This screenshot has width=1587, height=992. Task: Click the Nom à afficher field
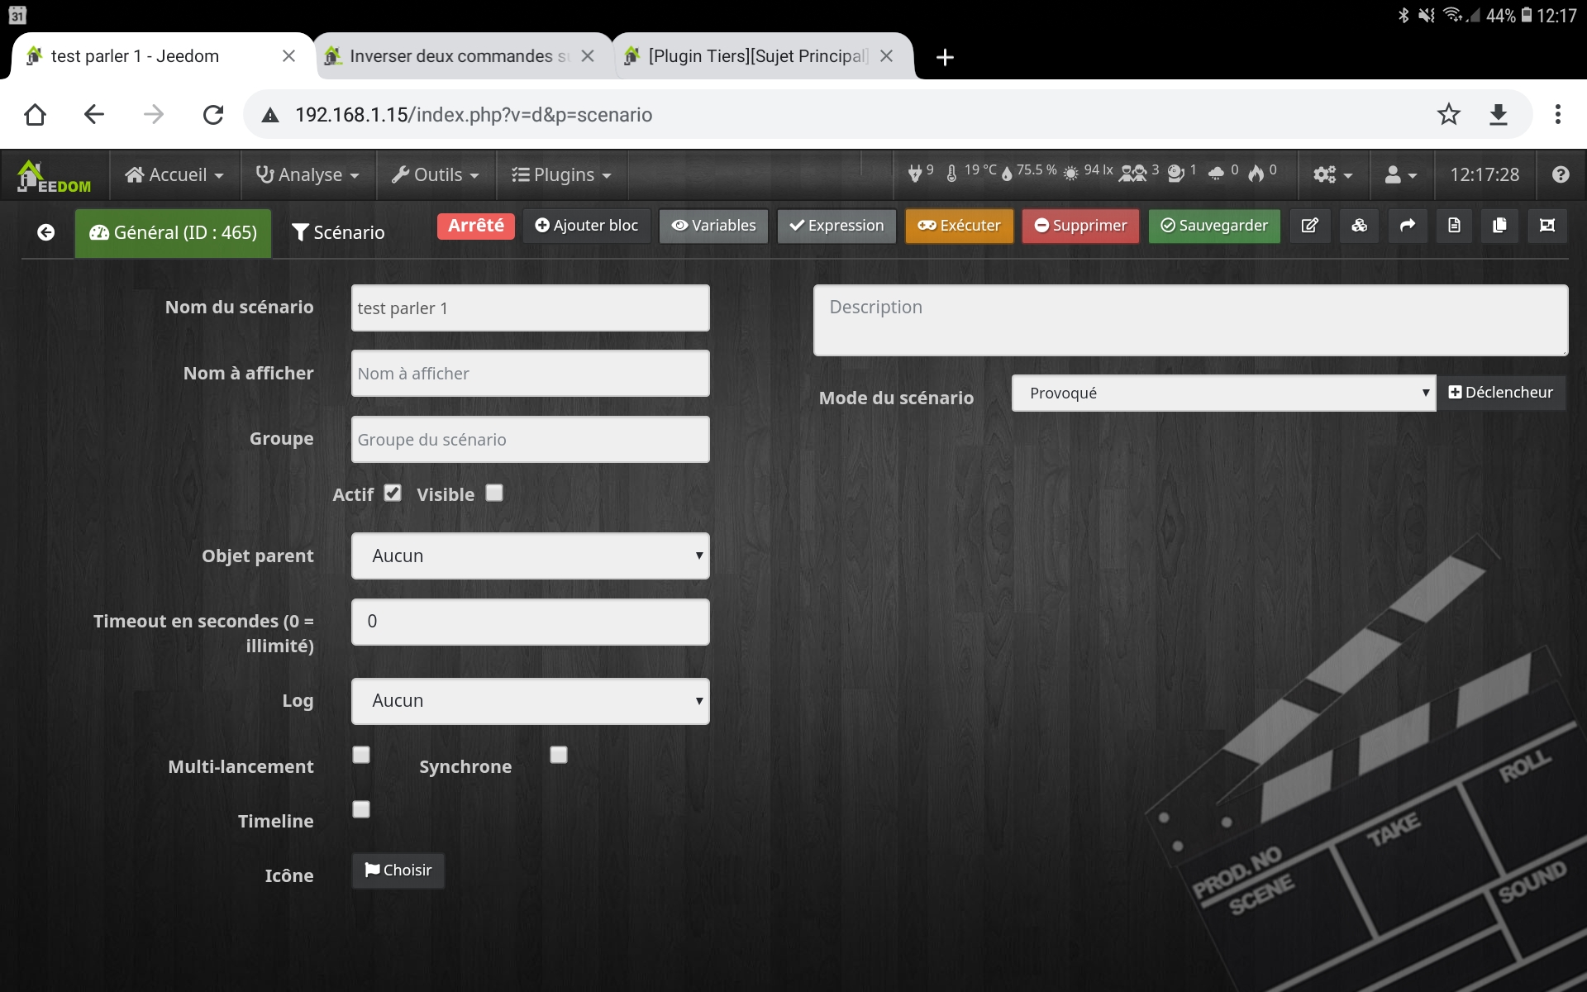tap(531, 374)
